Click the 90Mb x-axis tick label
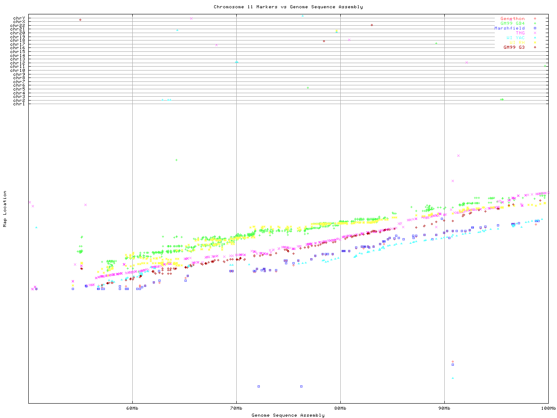 (x=444, y=408)
